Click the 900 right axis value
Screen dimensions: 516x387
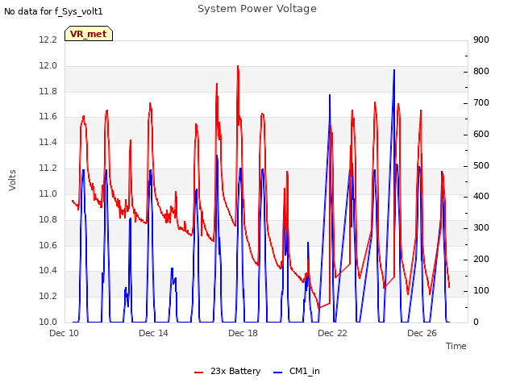pyautogui.click(x=481, y=40)
